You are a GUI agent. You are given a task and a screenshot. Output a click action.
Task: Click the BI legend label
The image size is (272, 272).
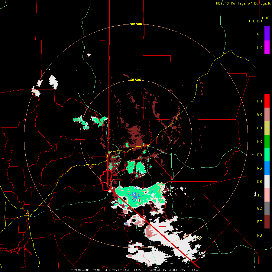pos(259,222)
